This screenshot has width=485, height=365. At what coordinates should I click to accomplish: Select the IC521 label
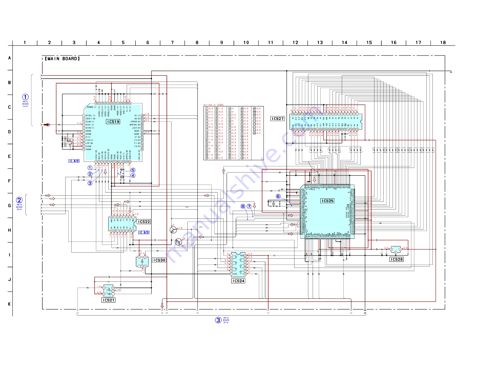point(109,300)
